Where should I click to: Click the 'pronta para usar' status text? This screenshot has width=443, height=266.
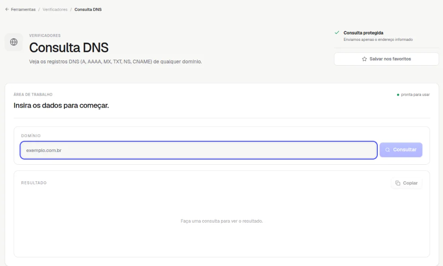tap(415, 94)
